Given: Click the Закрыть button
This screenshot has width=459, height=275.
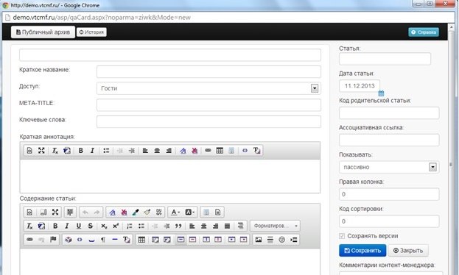Looking at the screenshot, I should [x=408, y=251].
